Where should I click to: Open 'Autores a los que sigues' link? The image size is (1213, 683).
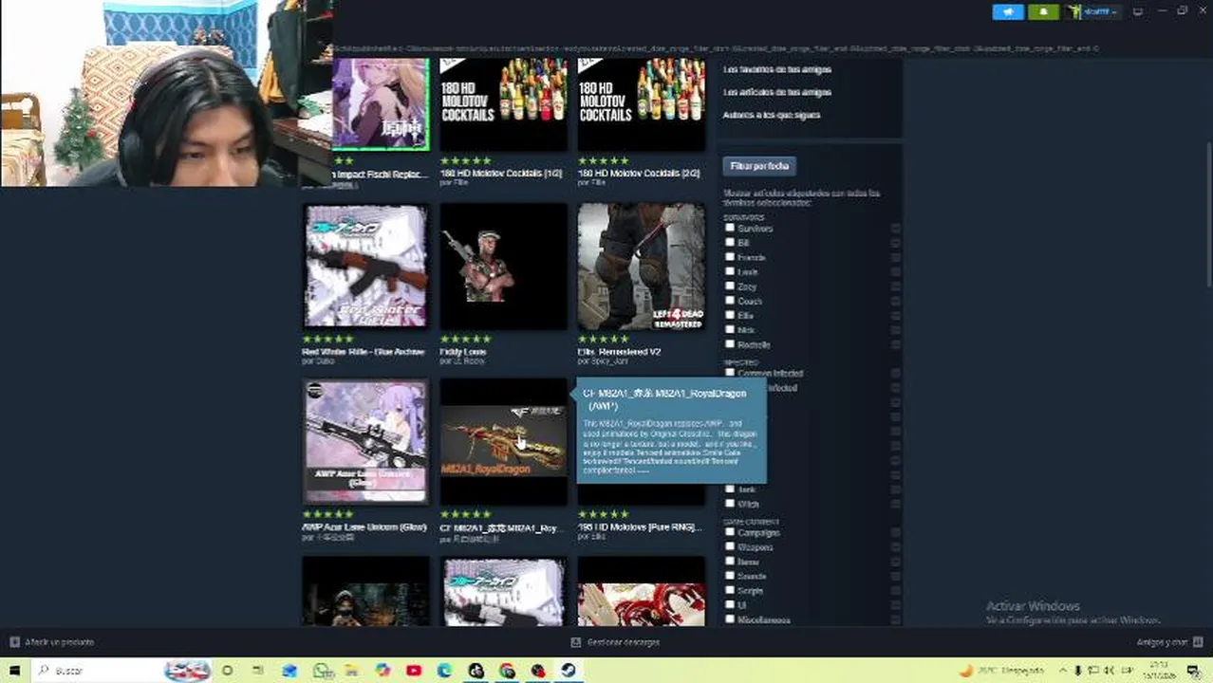click(772, 115)
